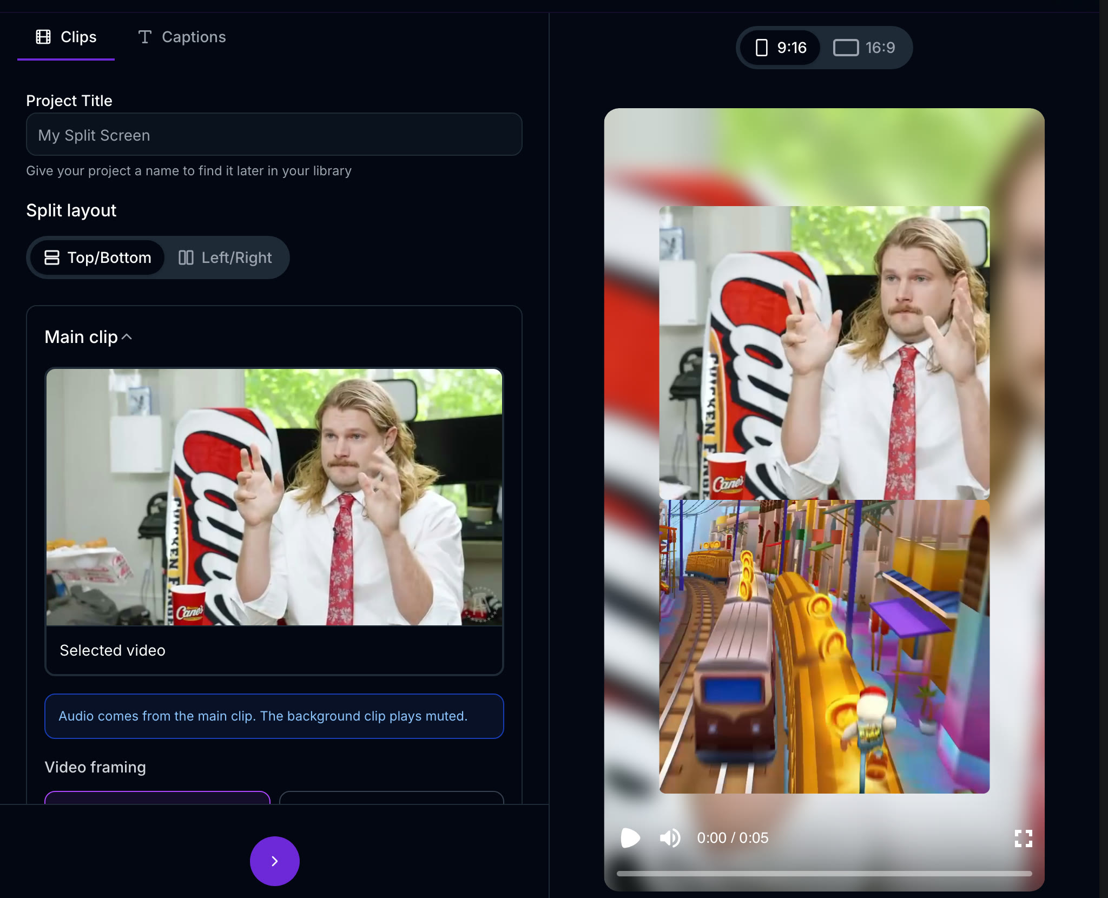Mute the preview audio speaker icon

click(x=670, y=838)
